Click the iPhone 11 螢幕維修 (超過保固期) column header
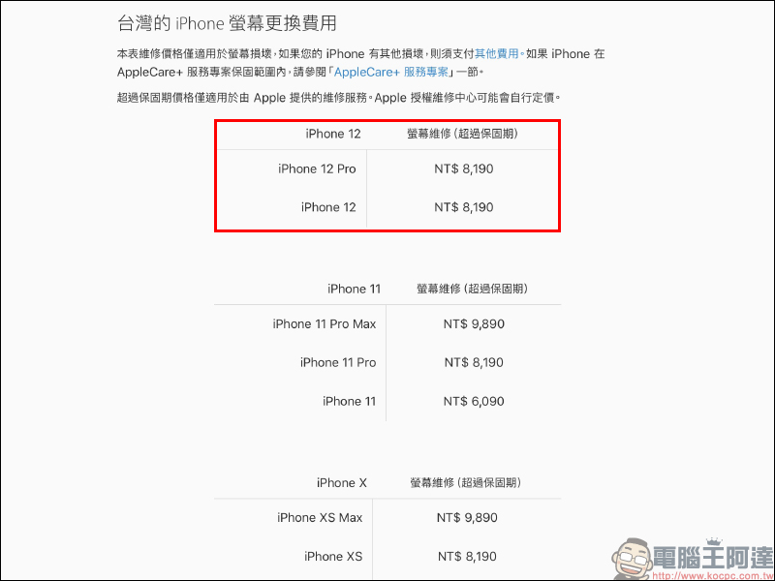The width and height of the screenshot is (775, 581). 472,289
